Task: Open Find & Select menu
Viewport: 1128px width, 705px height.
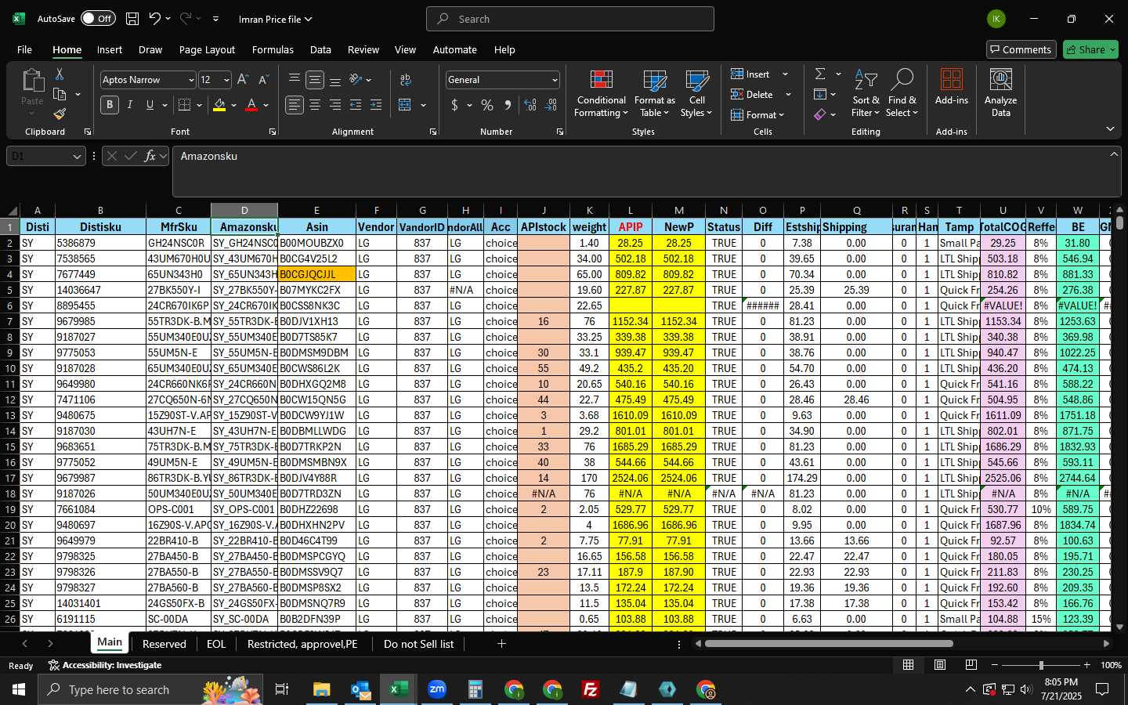Action: [x=902, y=94]
